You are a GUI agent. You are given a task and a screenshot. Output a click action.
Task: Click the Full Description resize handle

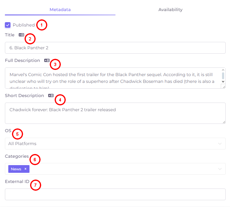pos(224,87)
